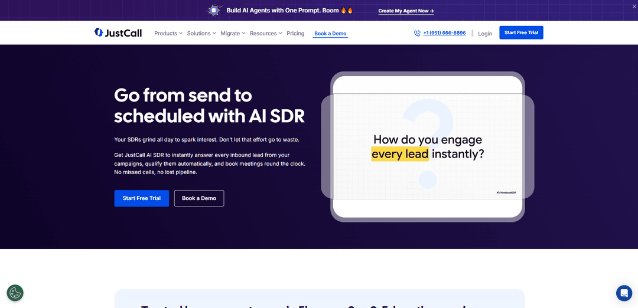This screenshot has width=638, height=308.
Task: Click the hero section Start Free Trial button
Action: click(141, 198)
